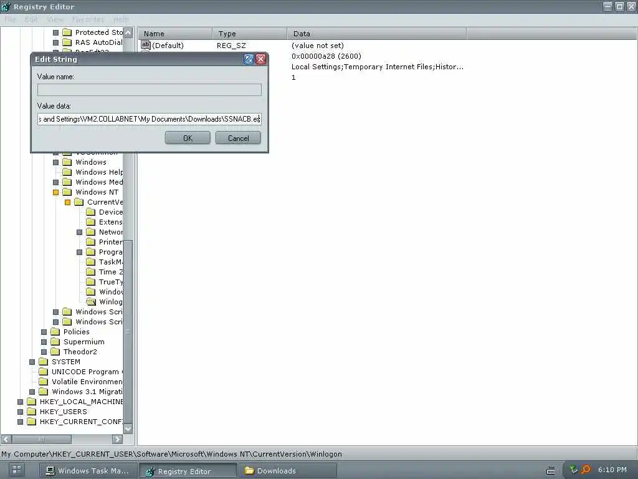The height and width of the screenshot is (479, 638).
Task: Expand the HKEY_CURRENT_CONF tree node
Action: tap(20, 422)
